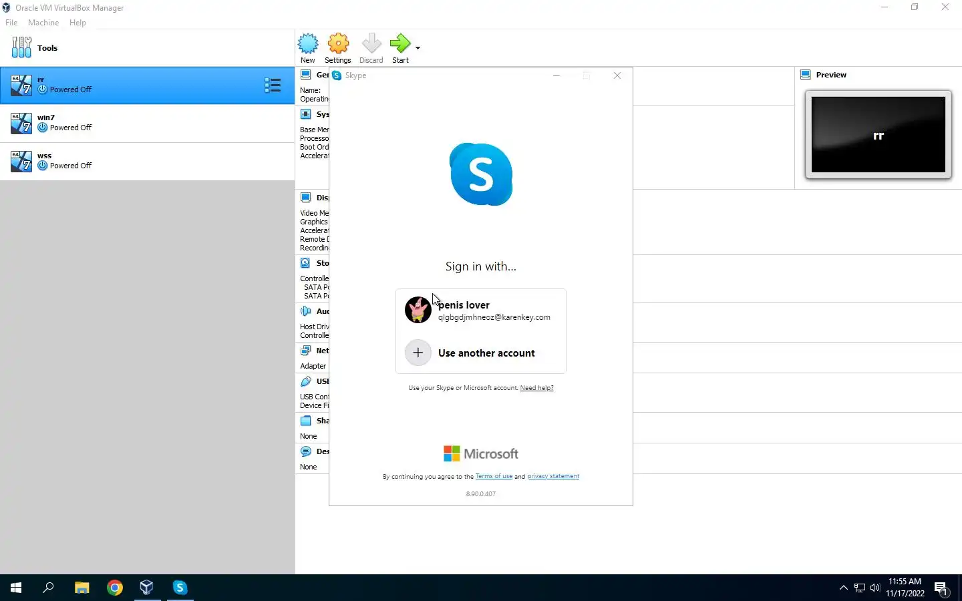This screenshot has width=962, height=601.
Task: Click the General section icon in details
Action: (306, 75)
